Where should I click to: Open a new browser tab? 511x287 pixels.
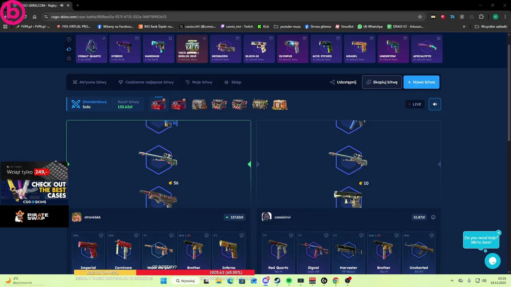click(77, 5)
